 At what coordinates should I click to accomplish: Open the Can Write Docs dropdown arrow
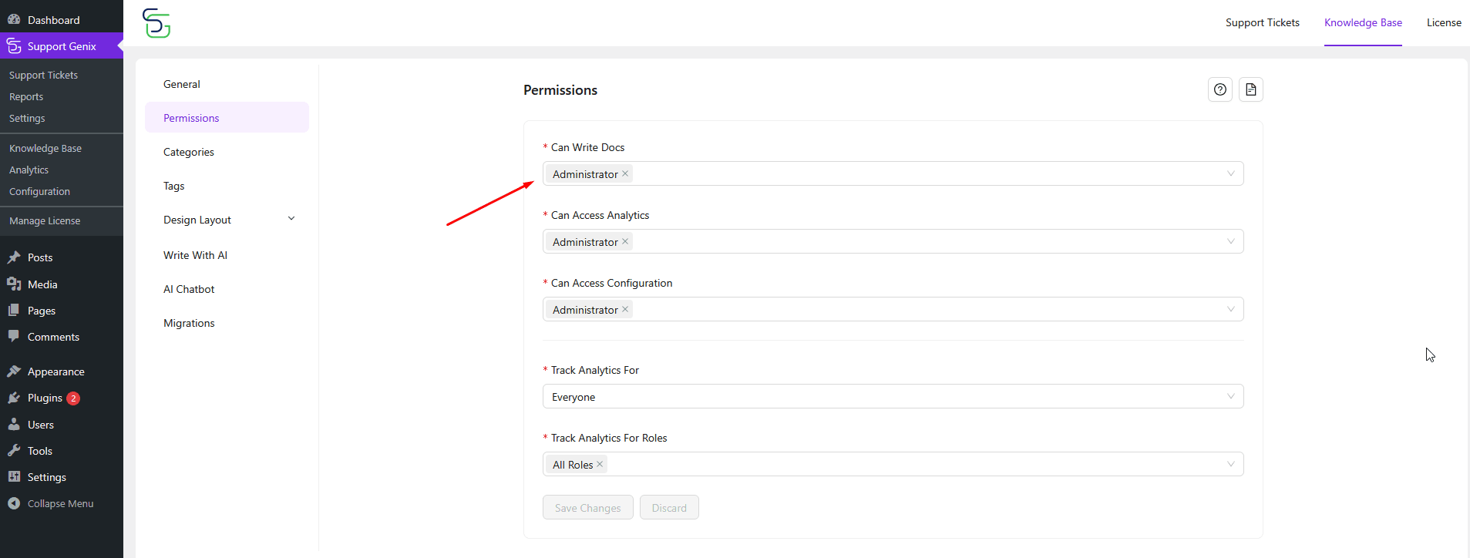pyautogui.click(x=1230, y=173)
